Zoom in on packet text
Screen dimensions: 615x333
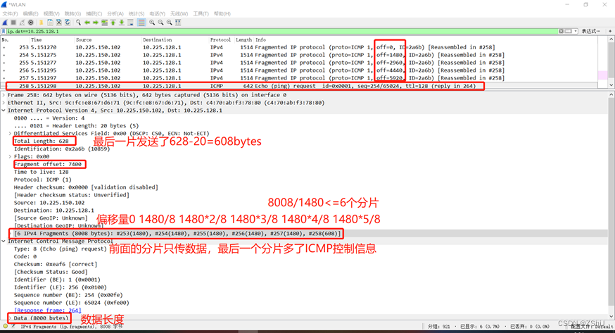pos(152,23)
